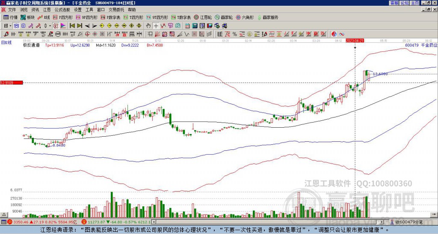
Task: Open the 六角形 hexagon tool
Action: point(245,17)
